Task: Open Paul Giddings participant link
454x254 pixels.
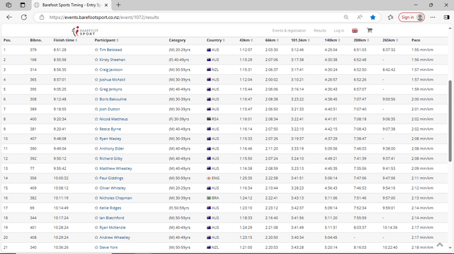Action: click(111, 179)
